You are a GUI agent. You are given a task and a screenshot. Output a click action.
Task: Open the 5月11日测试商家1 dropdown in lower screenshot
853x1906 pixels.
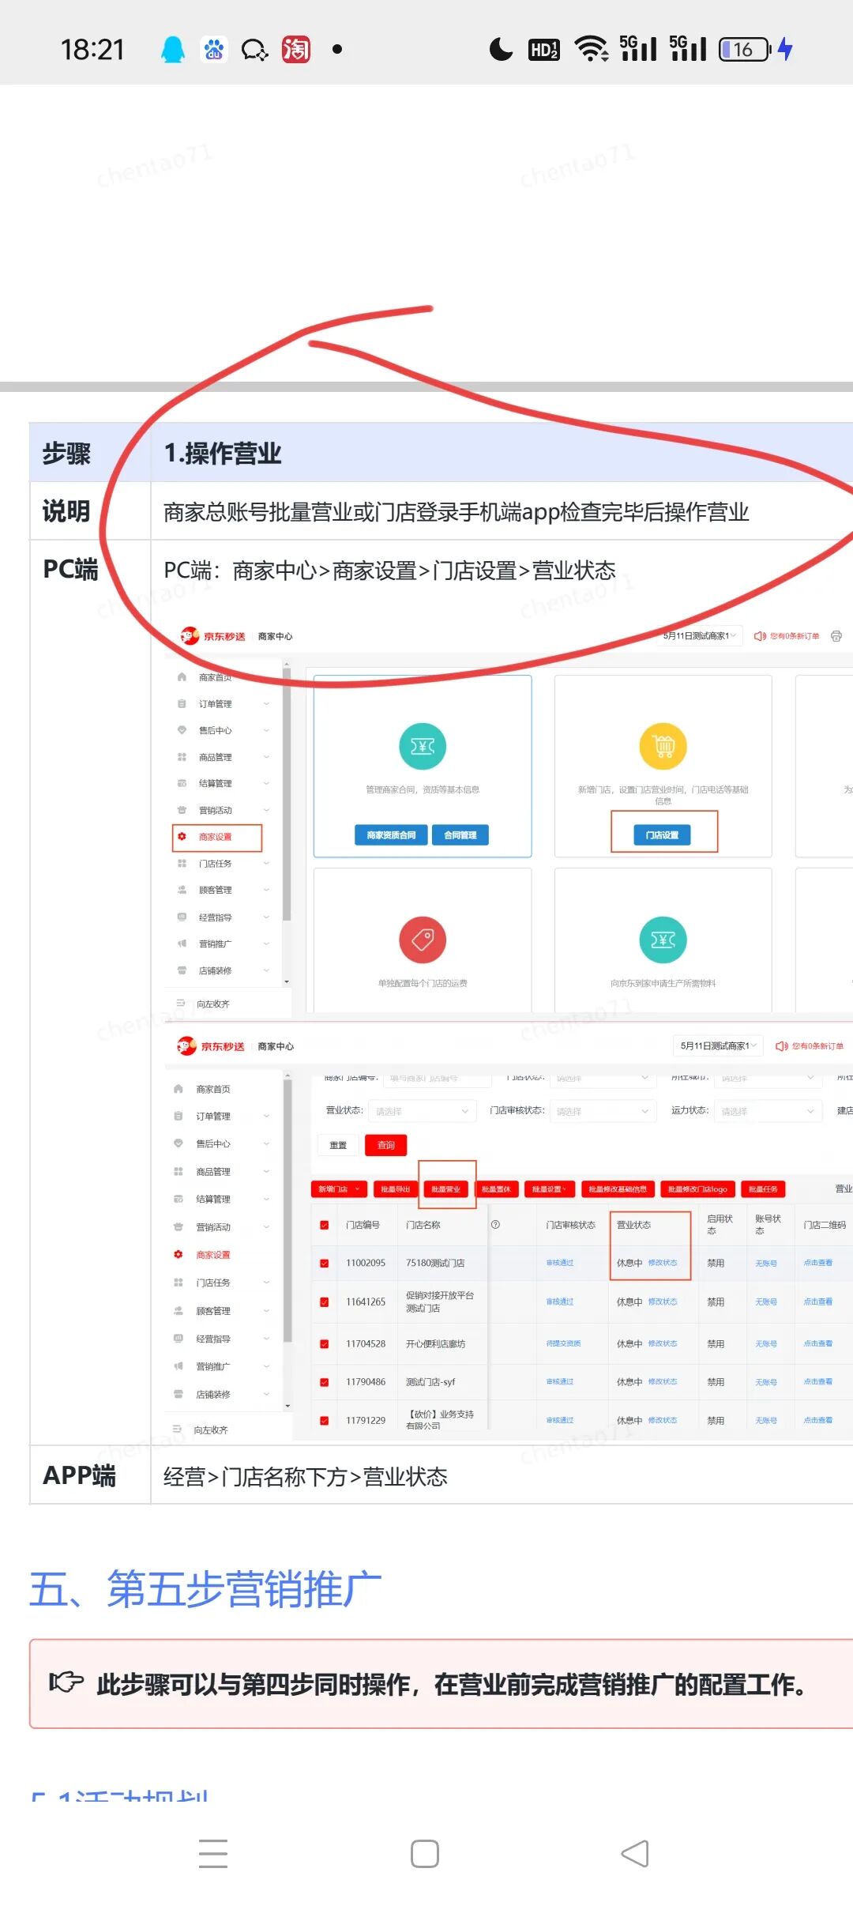719,1046
